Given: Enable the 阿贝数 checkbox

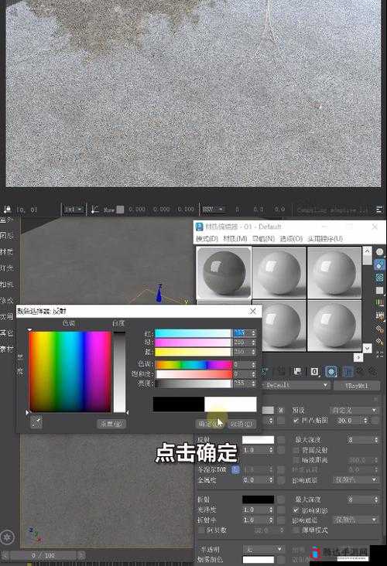Looking at the screenshot, I should pos(201,530).
